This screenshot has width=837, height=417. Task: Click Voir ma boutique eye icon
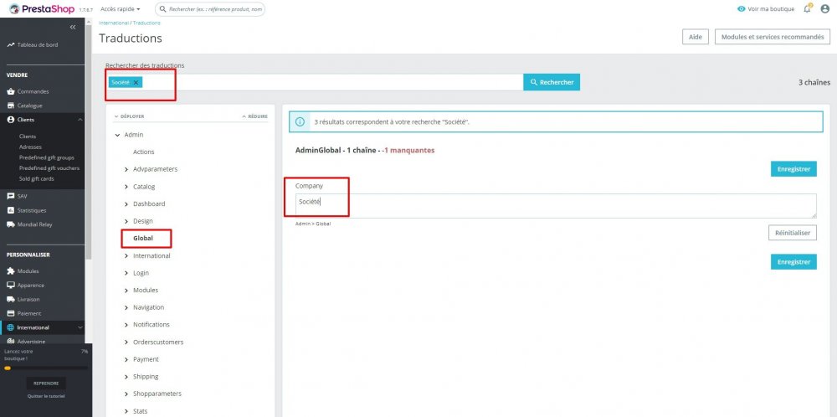(741, 9)
